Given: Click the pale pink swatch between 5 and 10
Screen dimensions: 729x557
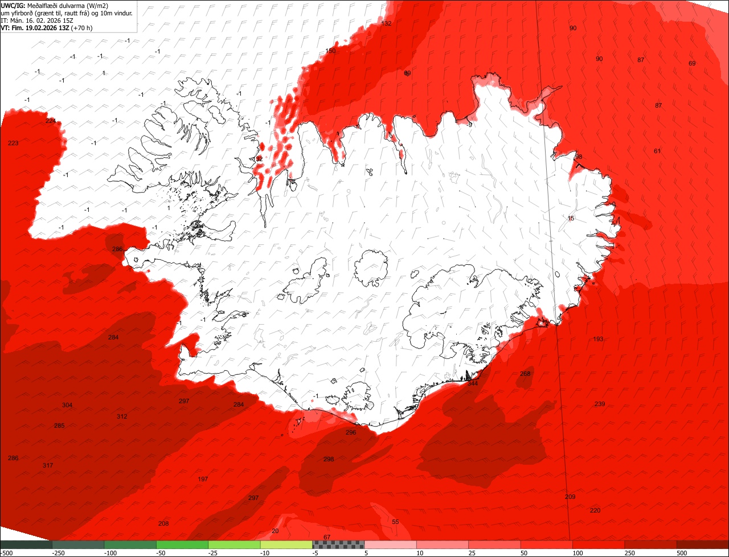Looking at the screenshot, I should [x=390, y=544].
